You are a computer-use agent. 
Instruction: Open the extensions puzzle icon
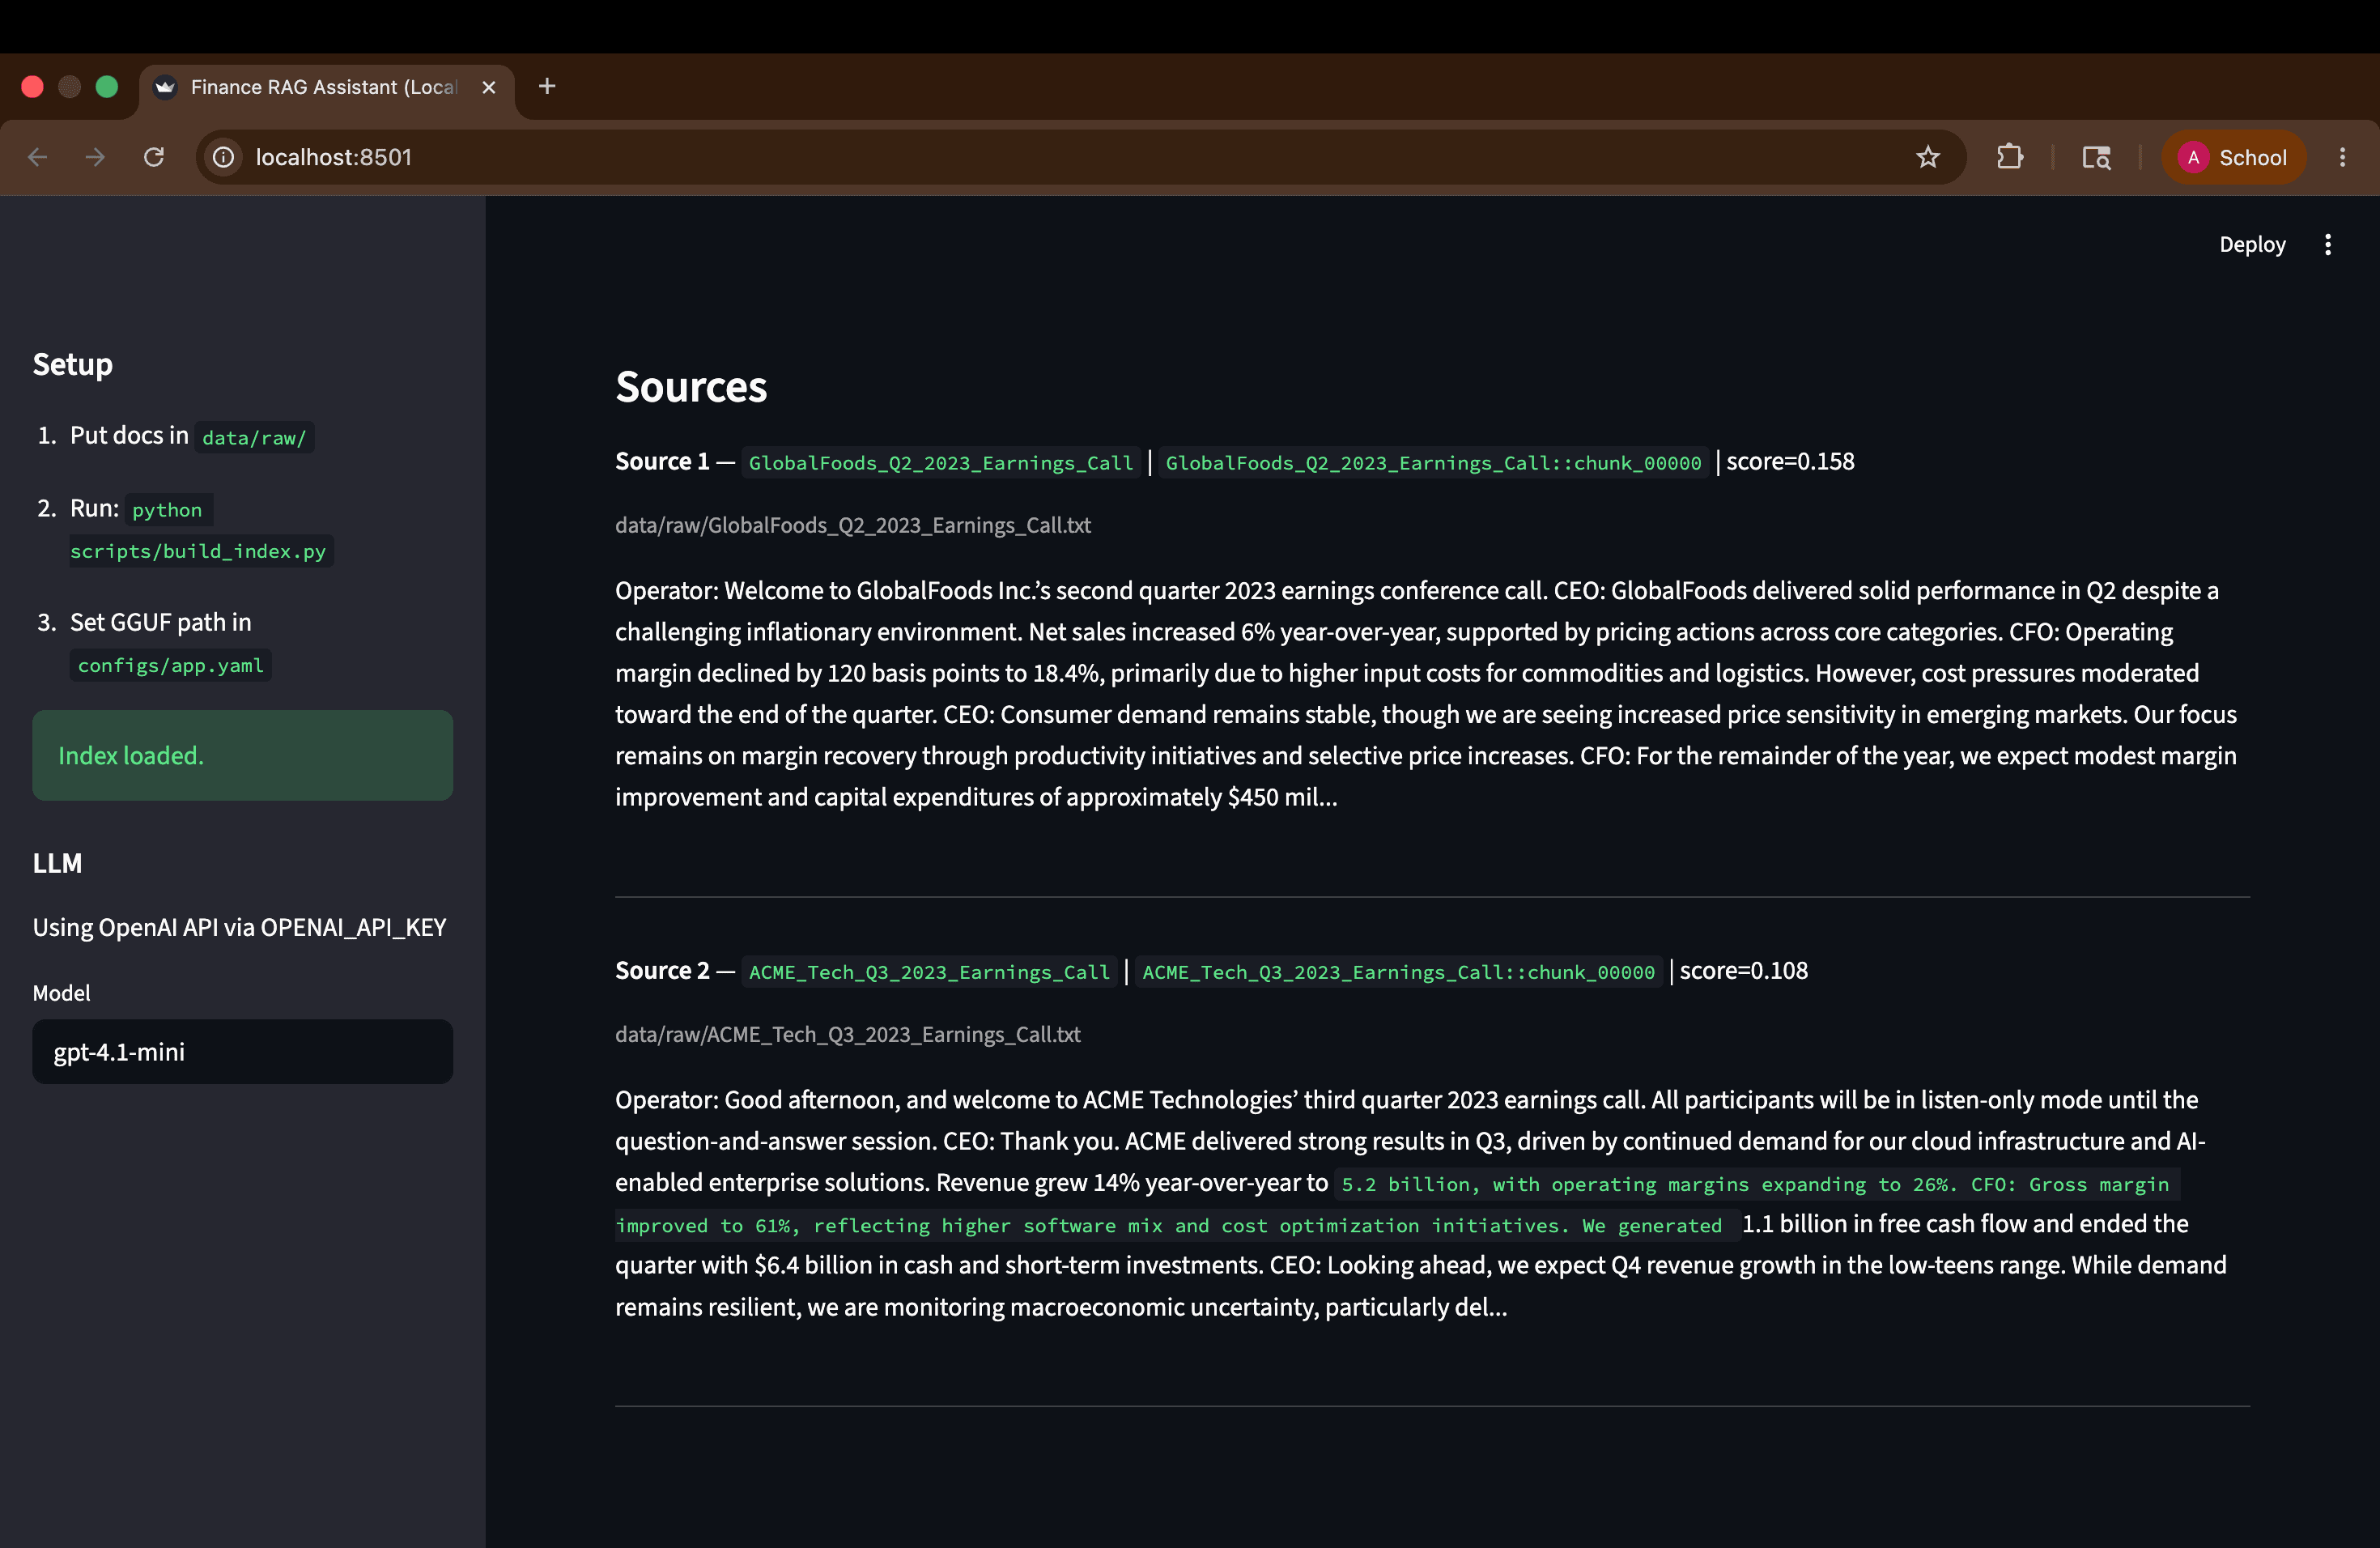click(2009, 157)
